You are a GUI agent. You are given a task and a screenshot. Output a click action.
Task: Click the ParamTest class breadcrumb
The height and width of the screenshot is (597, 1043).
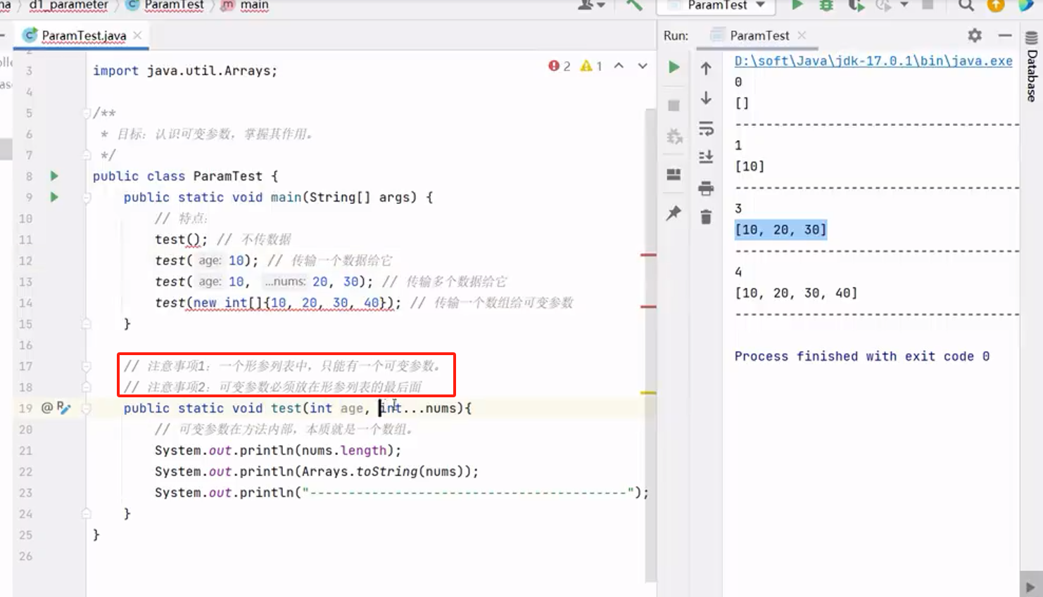(173, 5)
